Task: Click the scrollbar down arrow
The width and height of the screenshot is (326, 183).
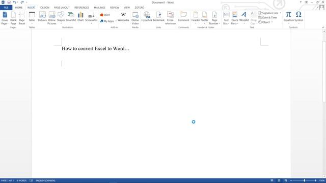Action: pyautogui.click(x=324, y=176)
